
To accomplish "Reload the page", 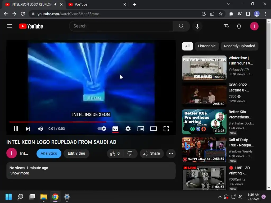I will [x=23, y=14].
